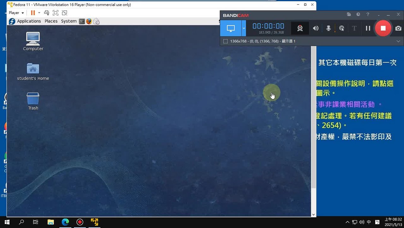The image size is (404, 228).
Task: Open Windows Task View
Action: tap(36, 222)
